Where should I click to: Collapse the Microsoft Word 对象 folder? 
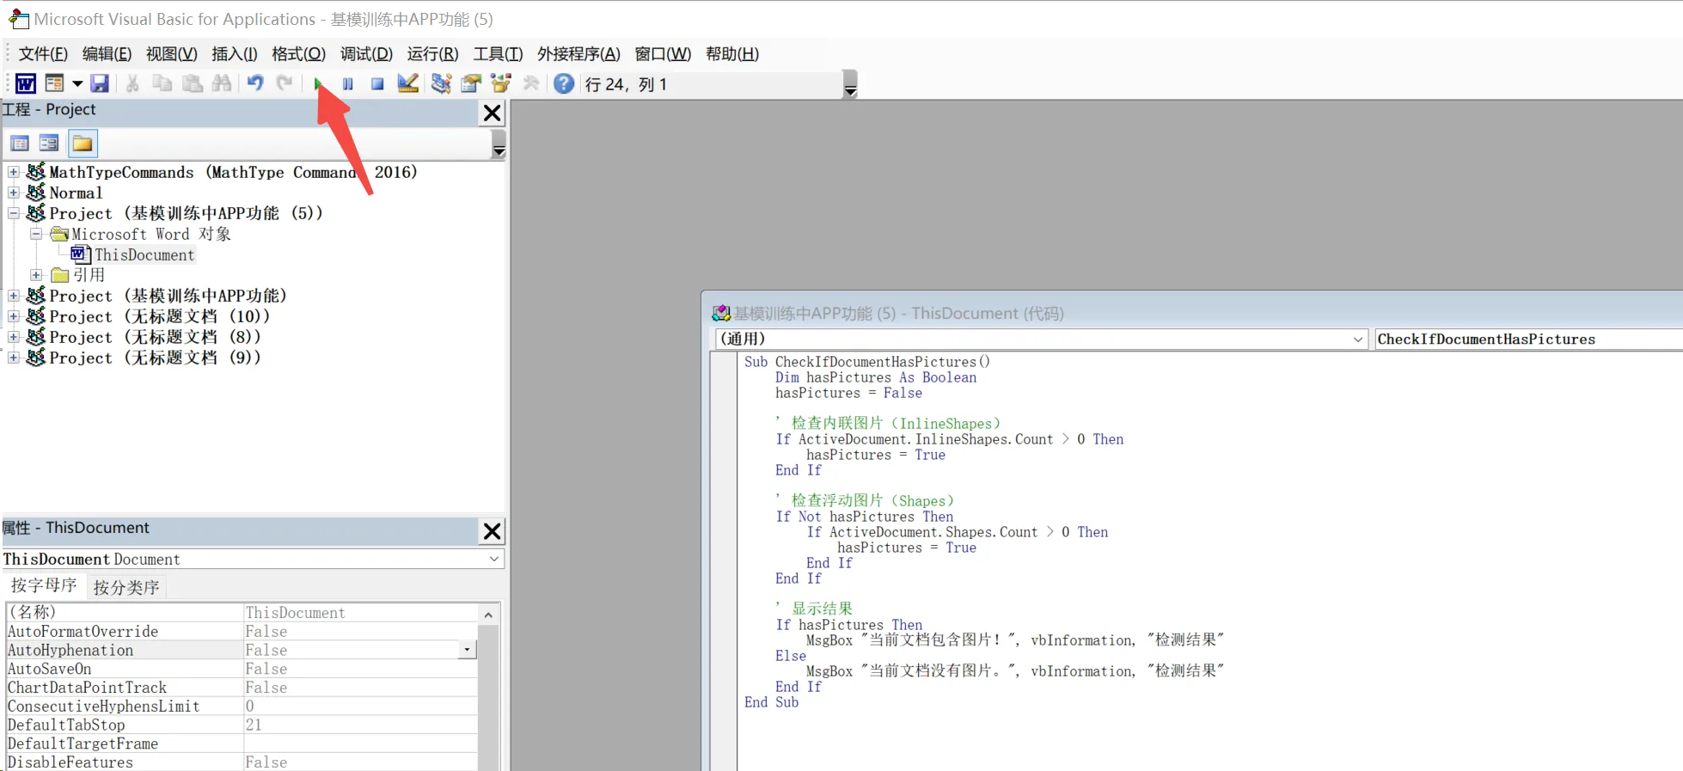36,234
